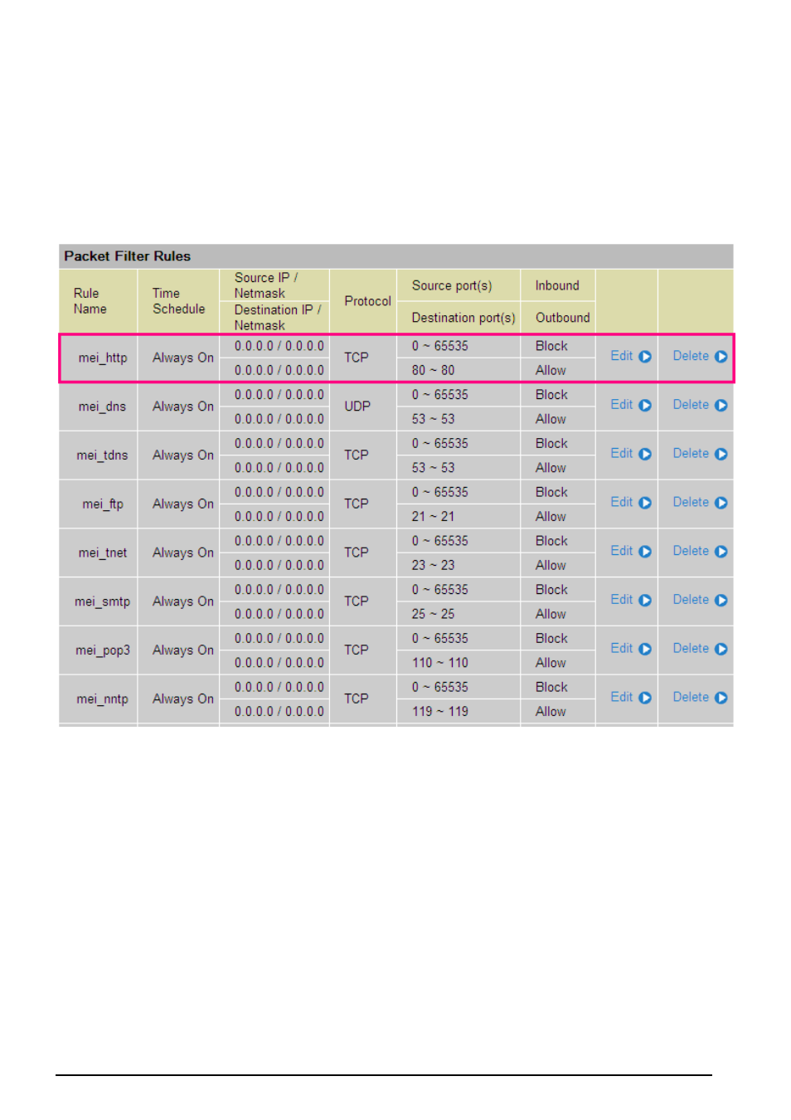Click the Edit arrow icon for mei_tnet
Viewport: 791px width, 1120px height.
coord(645,552)
